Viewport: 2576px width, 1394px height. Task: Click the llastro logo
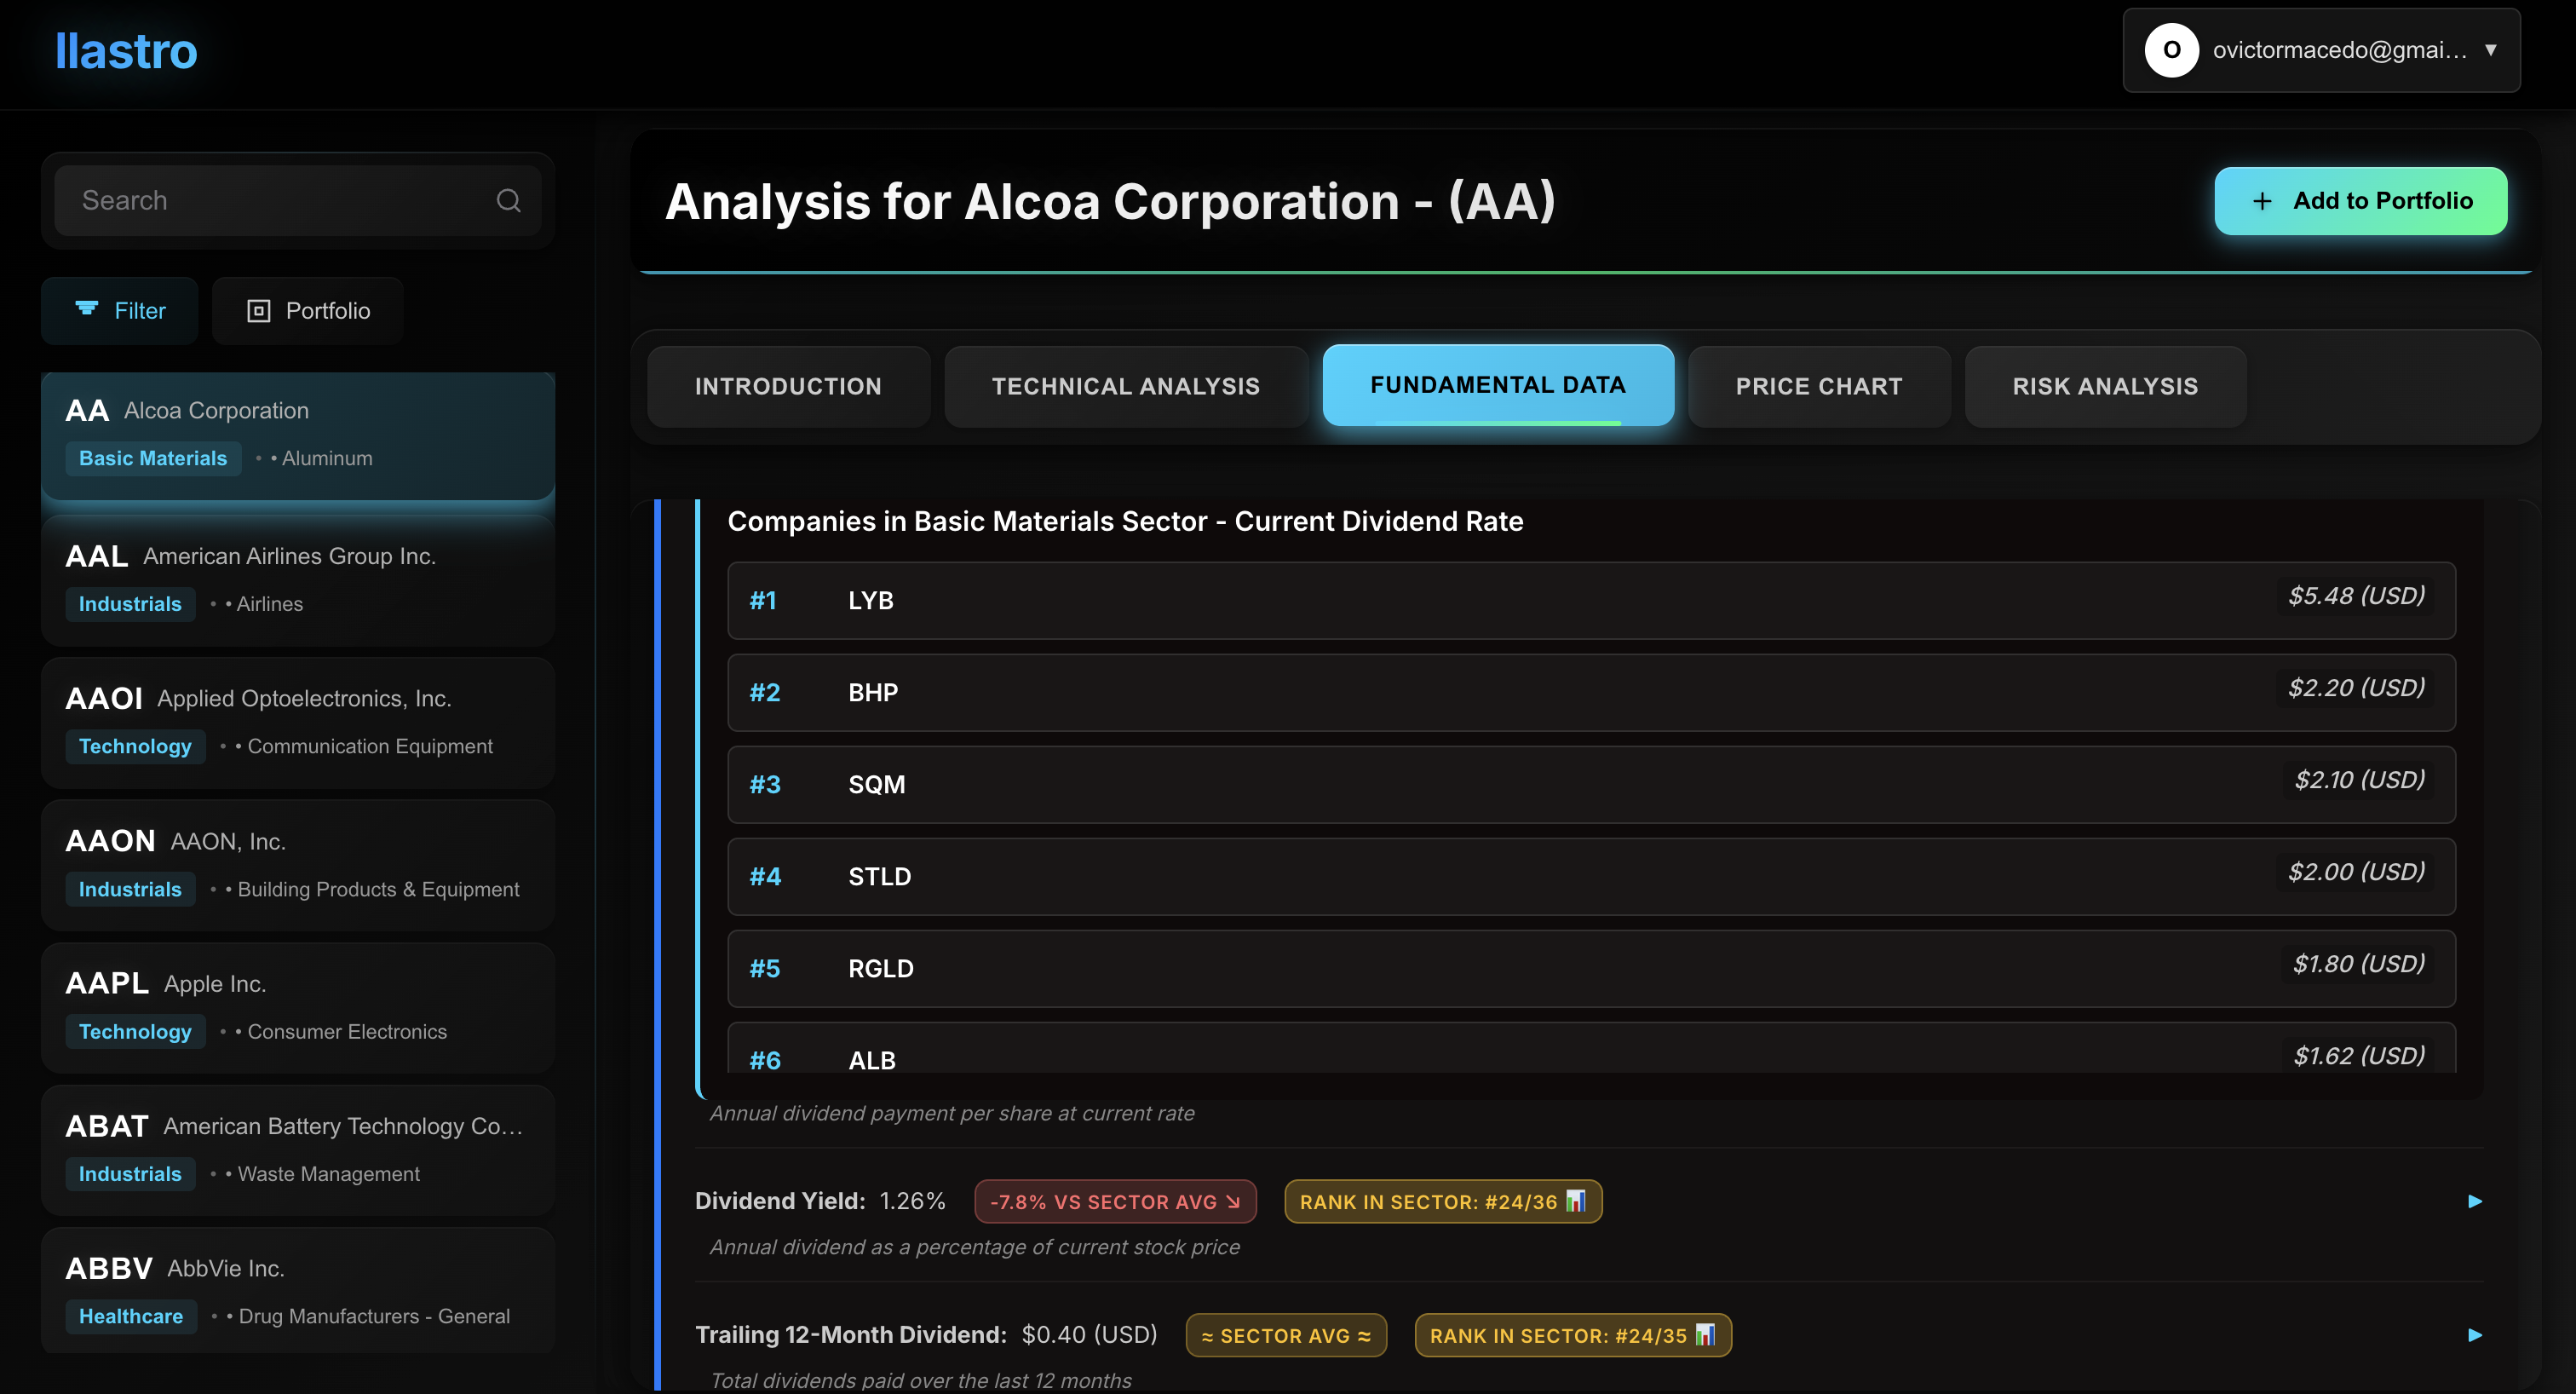[127, 51]
